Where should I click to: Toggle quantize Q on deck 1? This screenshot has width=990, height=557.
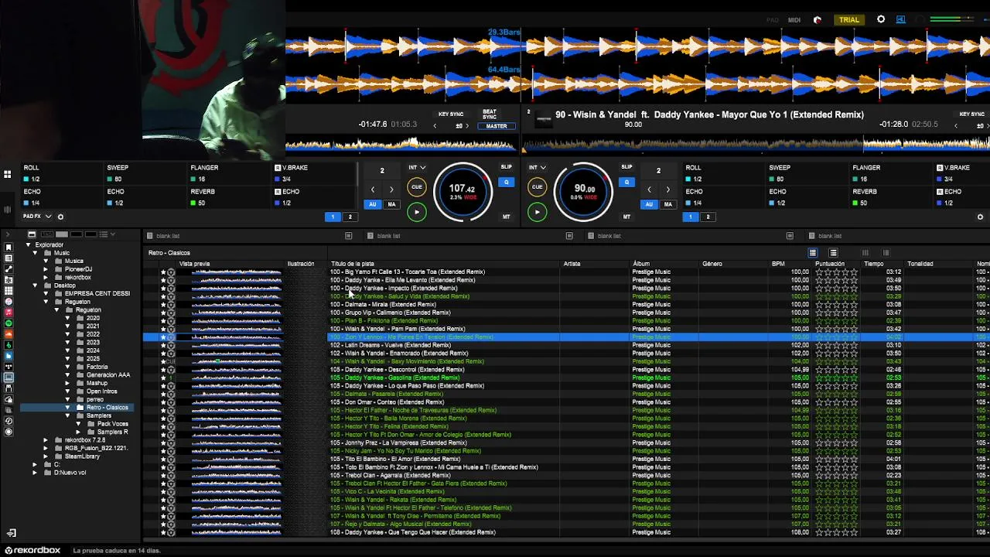pyautogui.click(x=506, y=183)
